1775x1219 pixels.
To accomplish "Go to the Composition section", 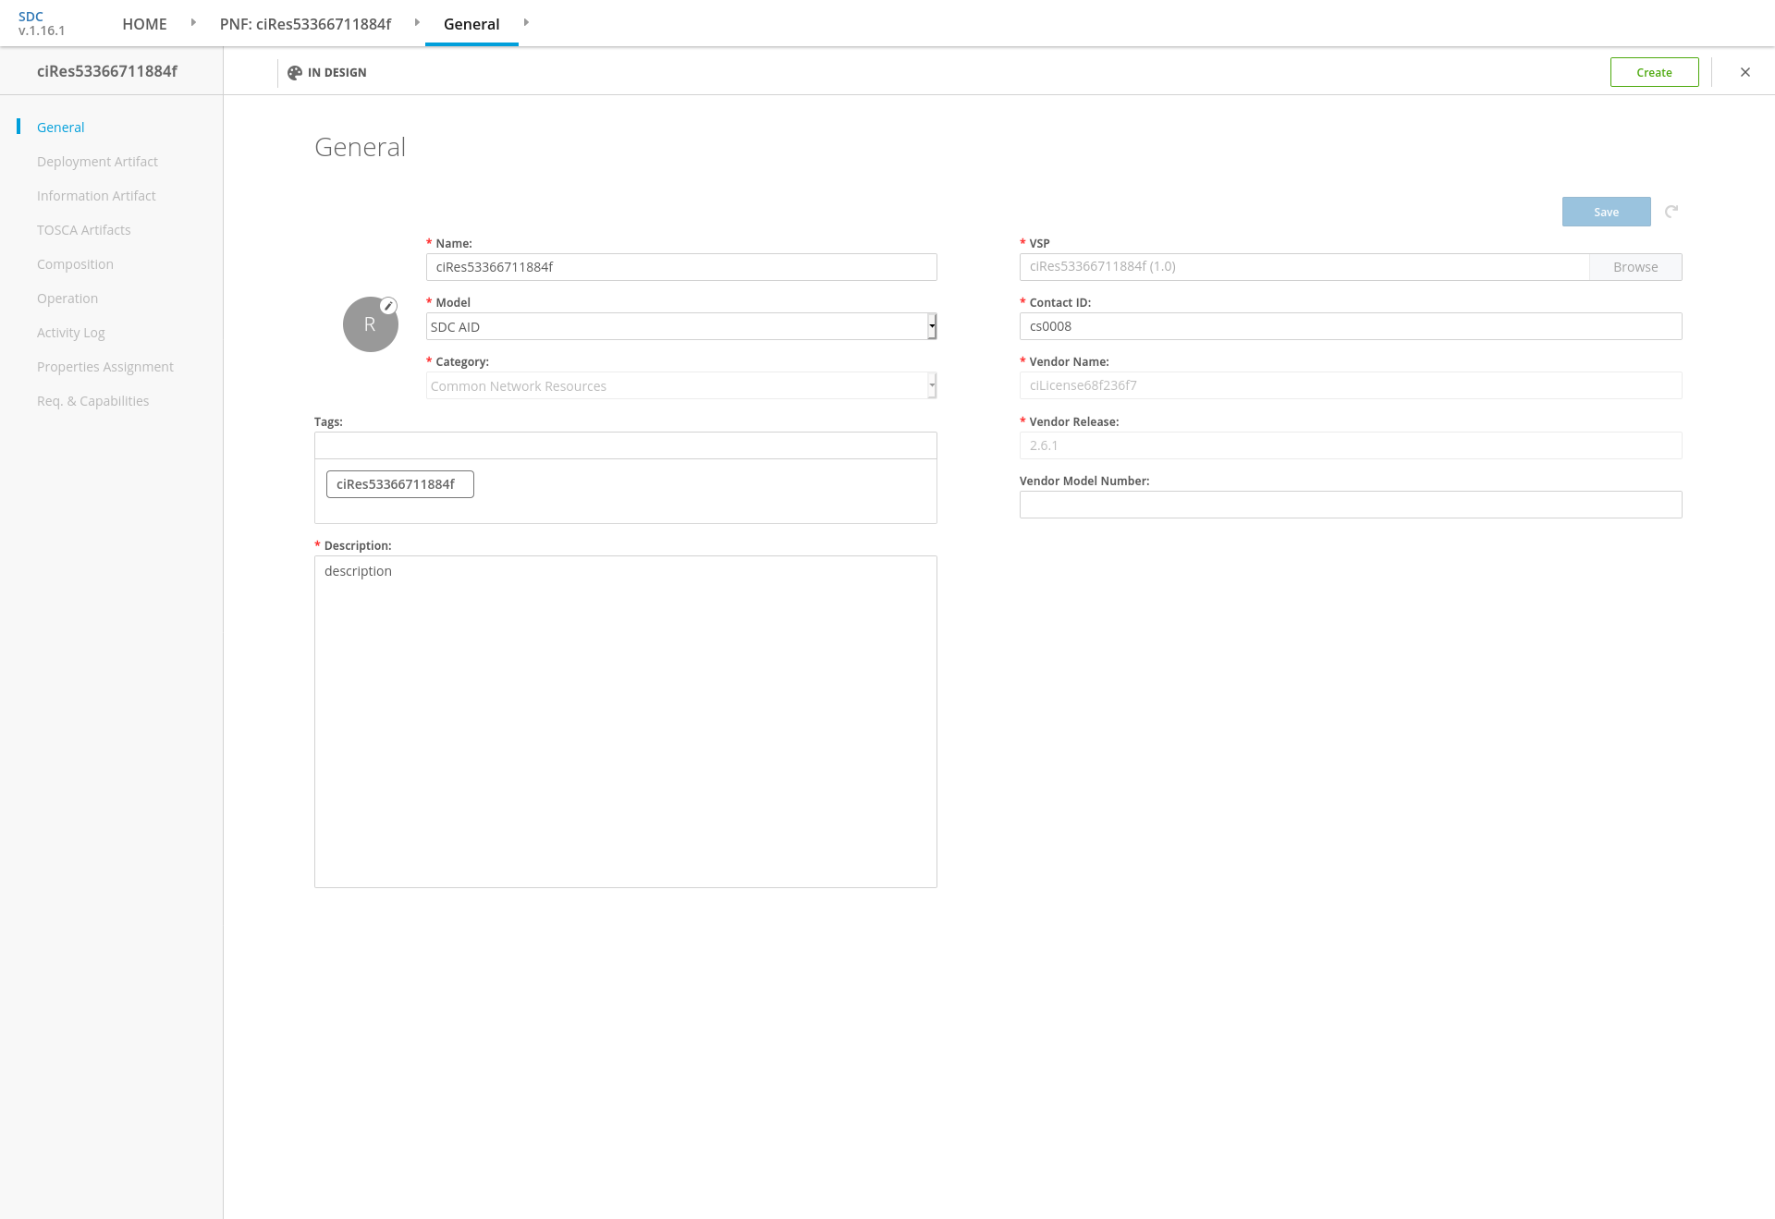I will coord(75,264).
